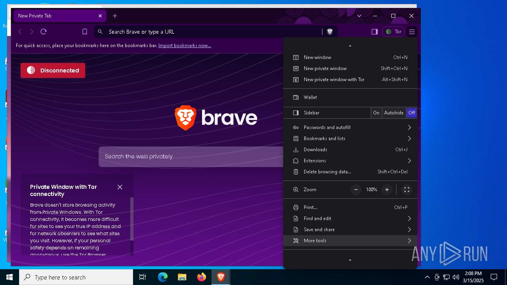Expand More tools submenu arrow

(409, 241)
